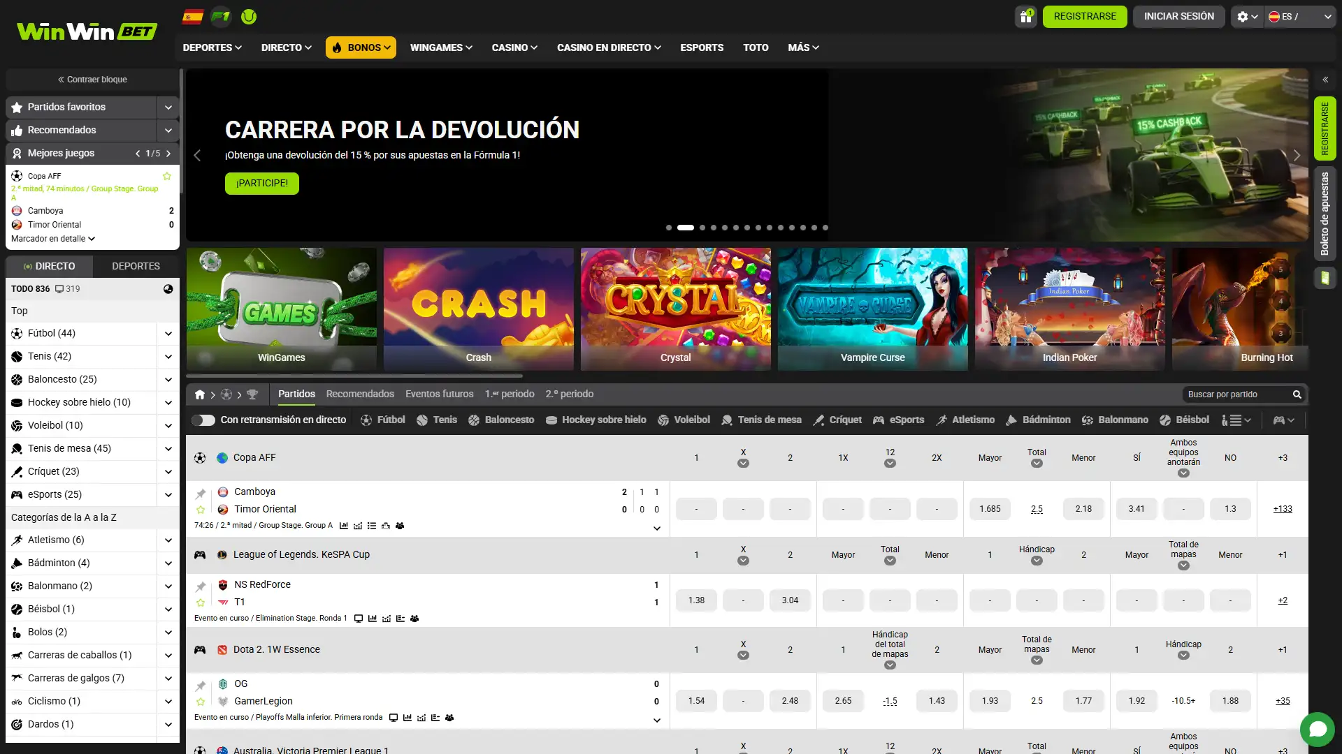The width and height of the screenshot is (1342, 754).
Task: Switch to DEPORTES sidebar tab
Action: (x=136, y=266)
